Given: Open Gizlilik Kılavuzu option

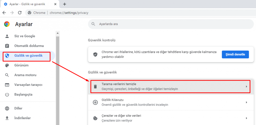Looking at the screenshot, I should click(171, 102).
